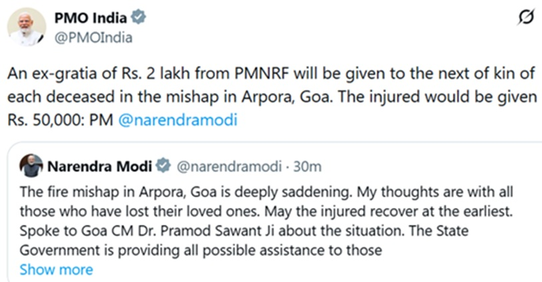Click the verified badge beside Narendra Modi
This screenshot has height=282, width=542.
pyautogui.click(x=163, y=164)
